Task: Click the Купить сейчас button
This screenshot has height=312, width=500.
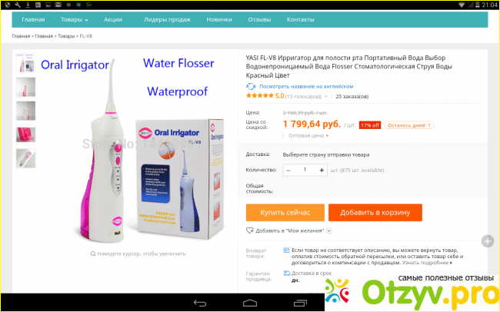Action: [285, 213]
